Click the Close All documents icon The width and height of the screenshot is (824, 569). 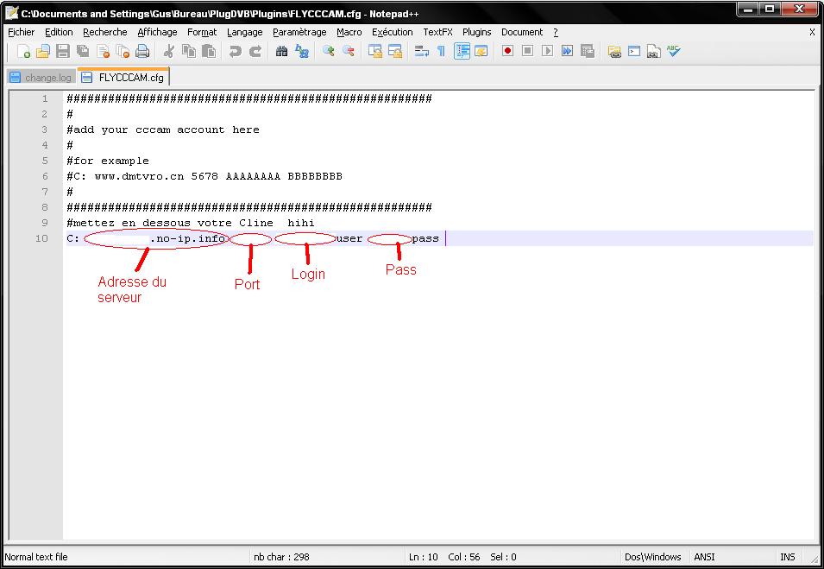(123, 51)
